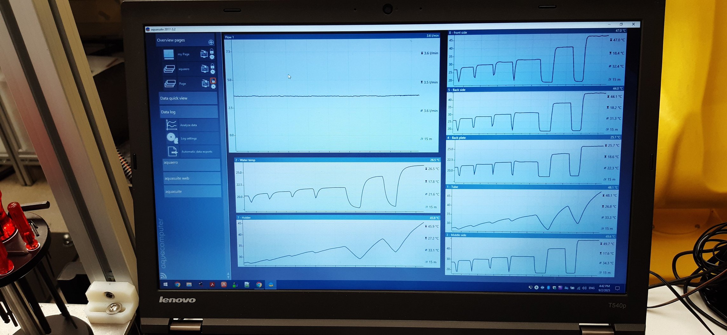This screenshot has height=335, width=727.
Task: Select the my Page overview page
Action: click(x=183, y=54)
